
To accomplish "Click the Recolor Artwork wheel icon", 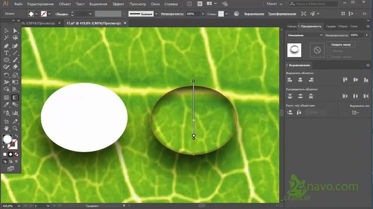I will 237,14.
